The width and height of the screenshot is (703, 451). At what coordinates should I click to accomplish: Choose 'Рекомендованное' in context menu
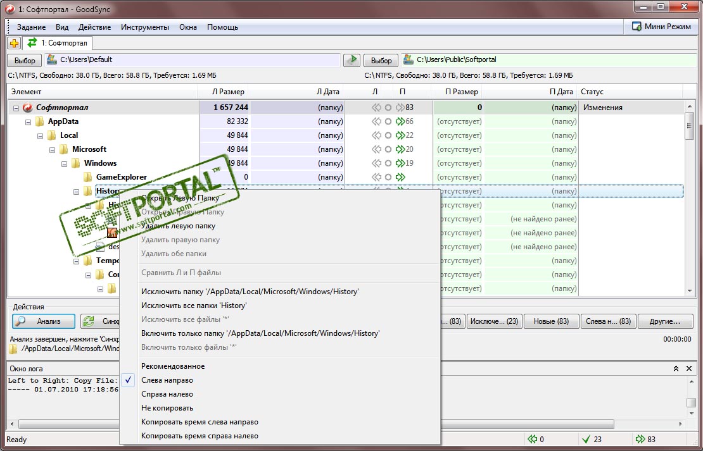click(280, 366)
